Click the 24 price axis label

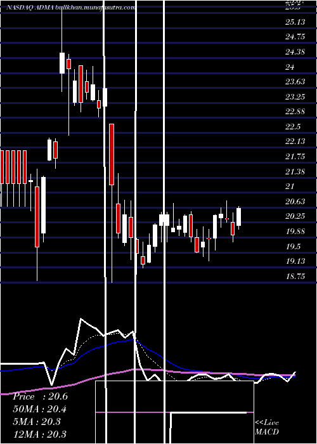tap(290, 67)
